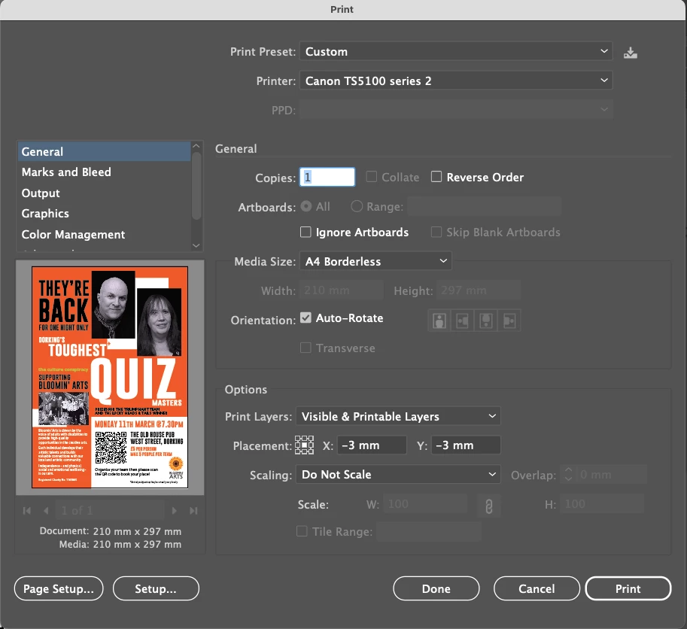
Task: Click the Placement Y field
Action: pyautogui.click(x=466, y=445)
